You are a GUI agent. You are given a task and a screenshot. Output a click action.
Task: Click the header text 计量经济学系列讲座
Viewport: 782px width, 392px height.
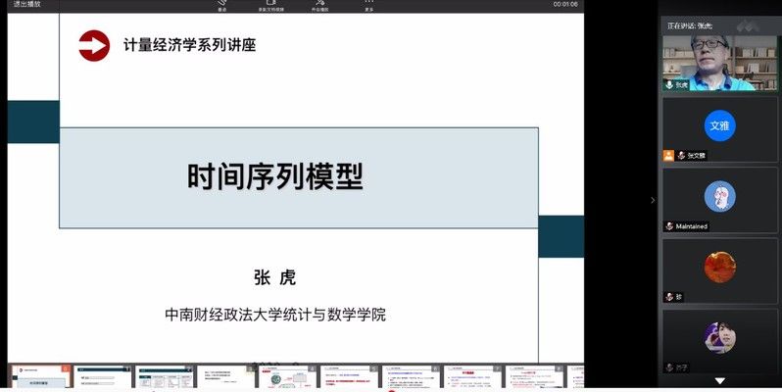point(189,45)
